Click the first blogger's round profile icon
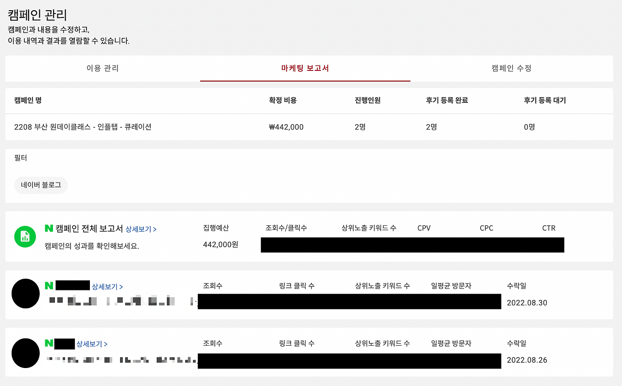622x386 pixels. [x=25, y=294]
